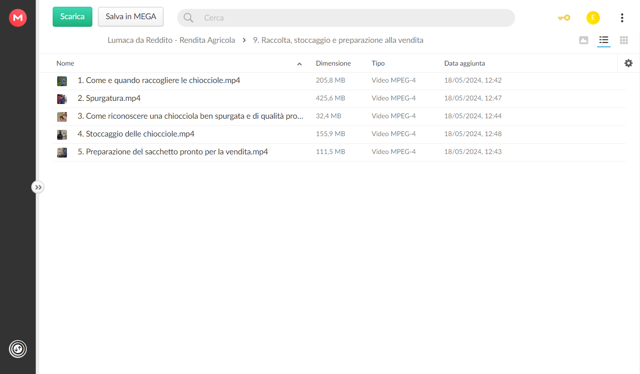Open the yellow account avatar menu
This screenshot has height=374, width=640.
coord(593,18)
